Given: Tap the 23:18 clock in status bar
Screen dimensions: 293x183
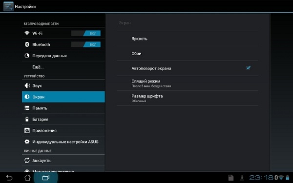Looking at the screenshot, I should 261,178.
